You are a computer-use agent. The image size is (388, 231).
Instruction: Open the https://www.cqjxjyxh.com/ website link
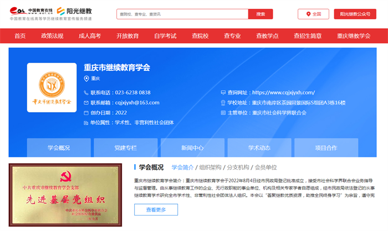pos(283,92)
